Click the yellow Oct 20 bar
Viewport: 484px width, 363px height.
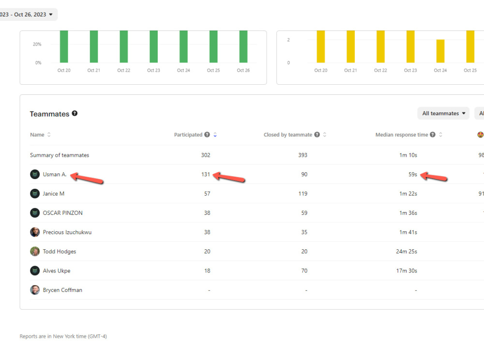tap(321, 46)
